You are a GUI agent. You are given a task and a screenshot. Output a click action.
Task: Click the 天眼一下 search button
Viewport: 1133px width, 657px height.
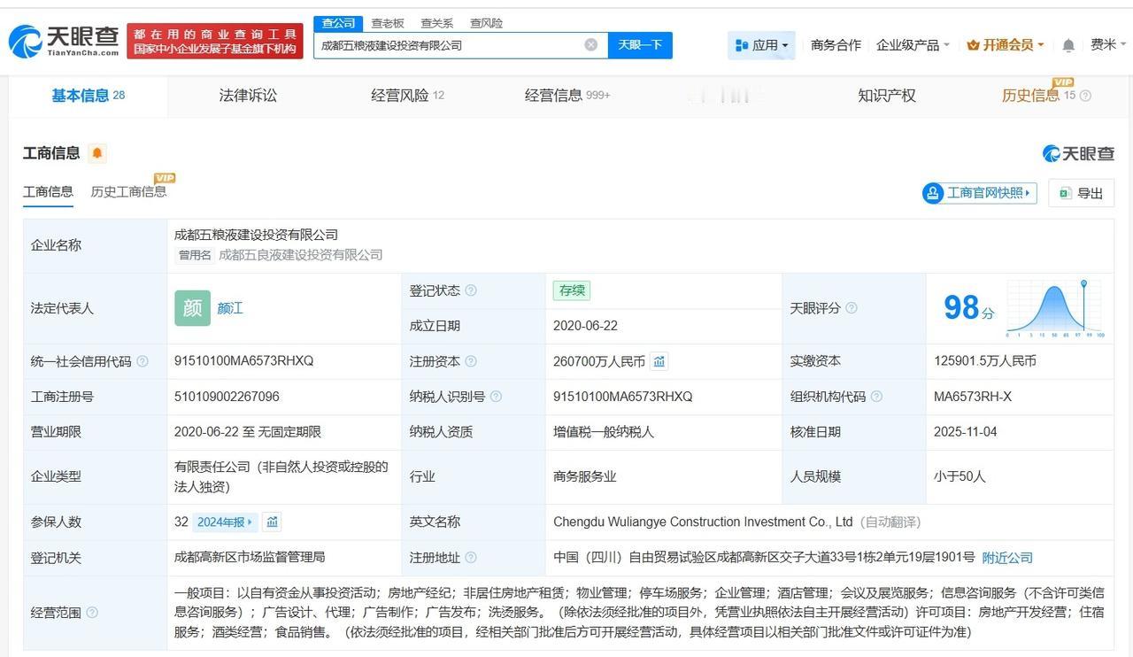tap(640, 45)
